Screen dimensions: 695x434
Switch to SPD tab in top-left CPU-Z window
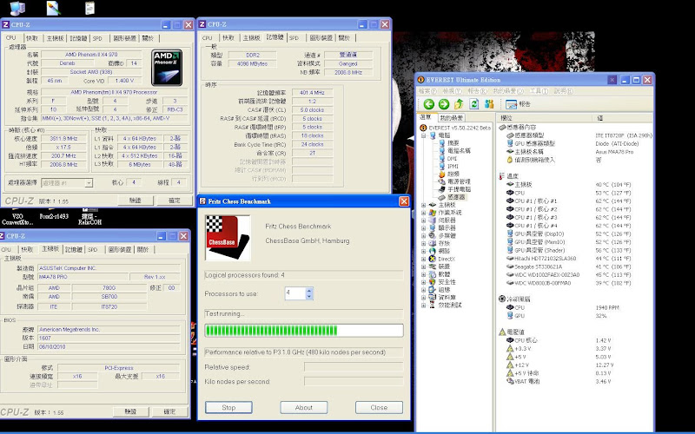[97, 38]
